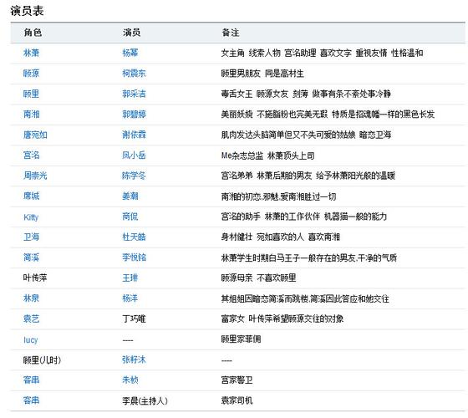Click remark starting with 南湘的初恋

point(278,196)
